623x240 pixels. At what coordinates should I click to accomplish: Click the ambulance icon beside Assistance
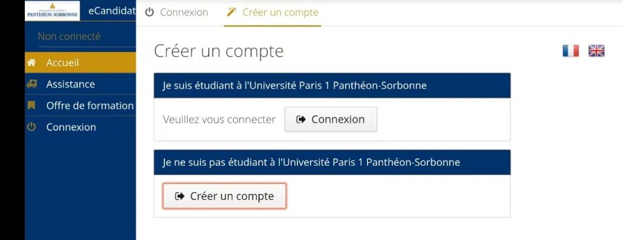pyautogui.click(x=31, y=84)
